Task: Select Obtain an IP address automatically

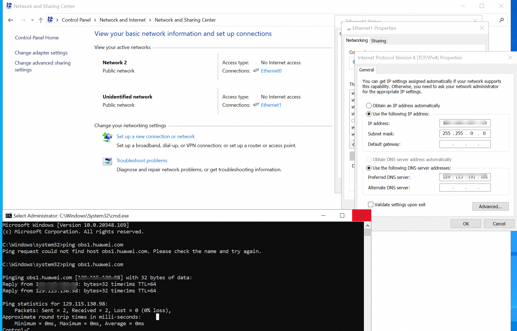Action: tap(403, 106)
